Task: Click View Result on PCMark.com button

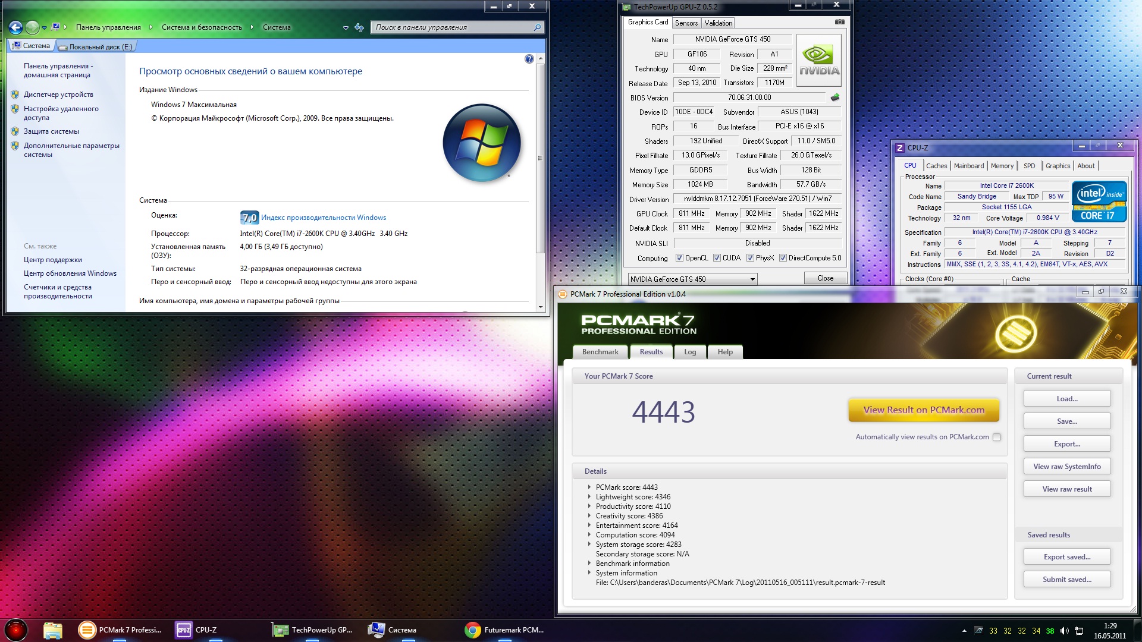Action: [923, 410]
